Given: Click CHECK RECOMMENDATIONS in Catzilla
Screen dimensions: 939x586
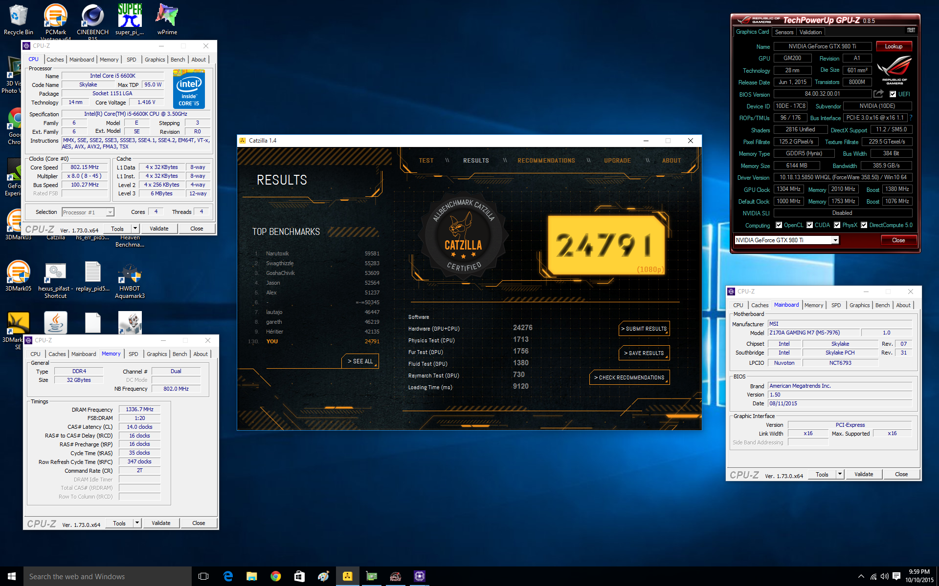Looking at the screenshot, I should pos(629,377).
